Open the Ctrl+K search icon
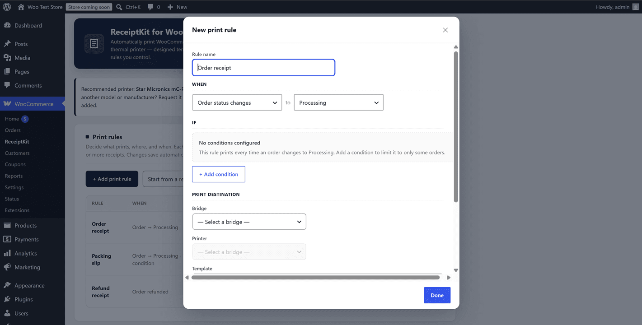The width and height of the screenshot is (642, 325). [x=119, y=7]
